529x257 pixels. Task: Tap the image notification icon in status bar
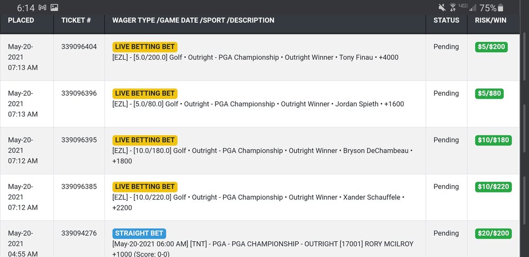click(x=54, y=7)
